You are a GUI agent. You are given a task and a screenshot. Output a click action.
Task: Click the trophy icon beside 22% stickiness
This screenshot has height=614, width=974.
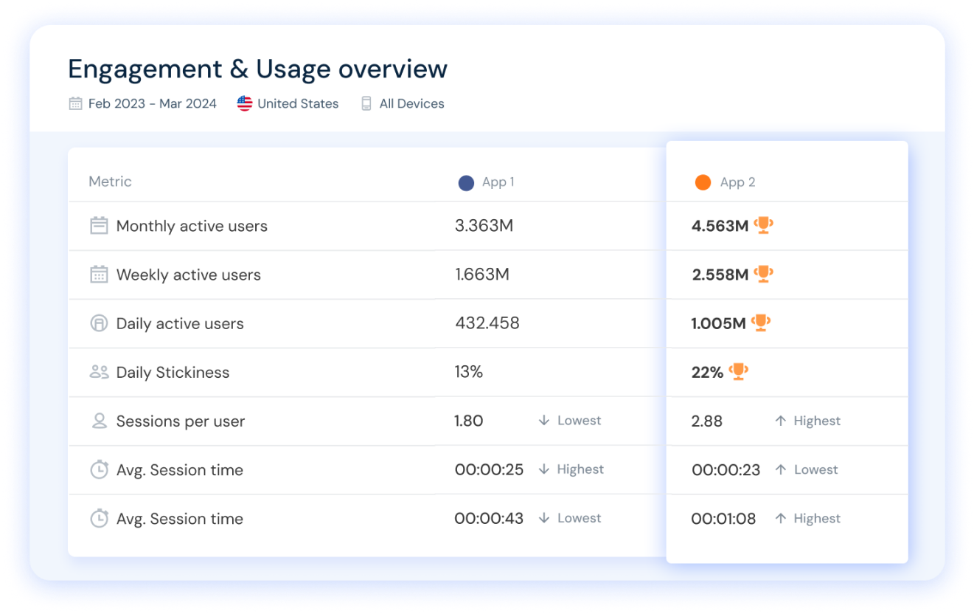coord(738,371)
